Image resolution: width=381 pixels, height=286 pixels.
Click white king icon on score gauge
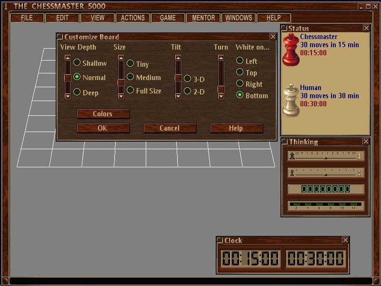click(359, 155)
